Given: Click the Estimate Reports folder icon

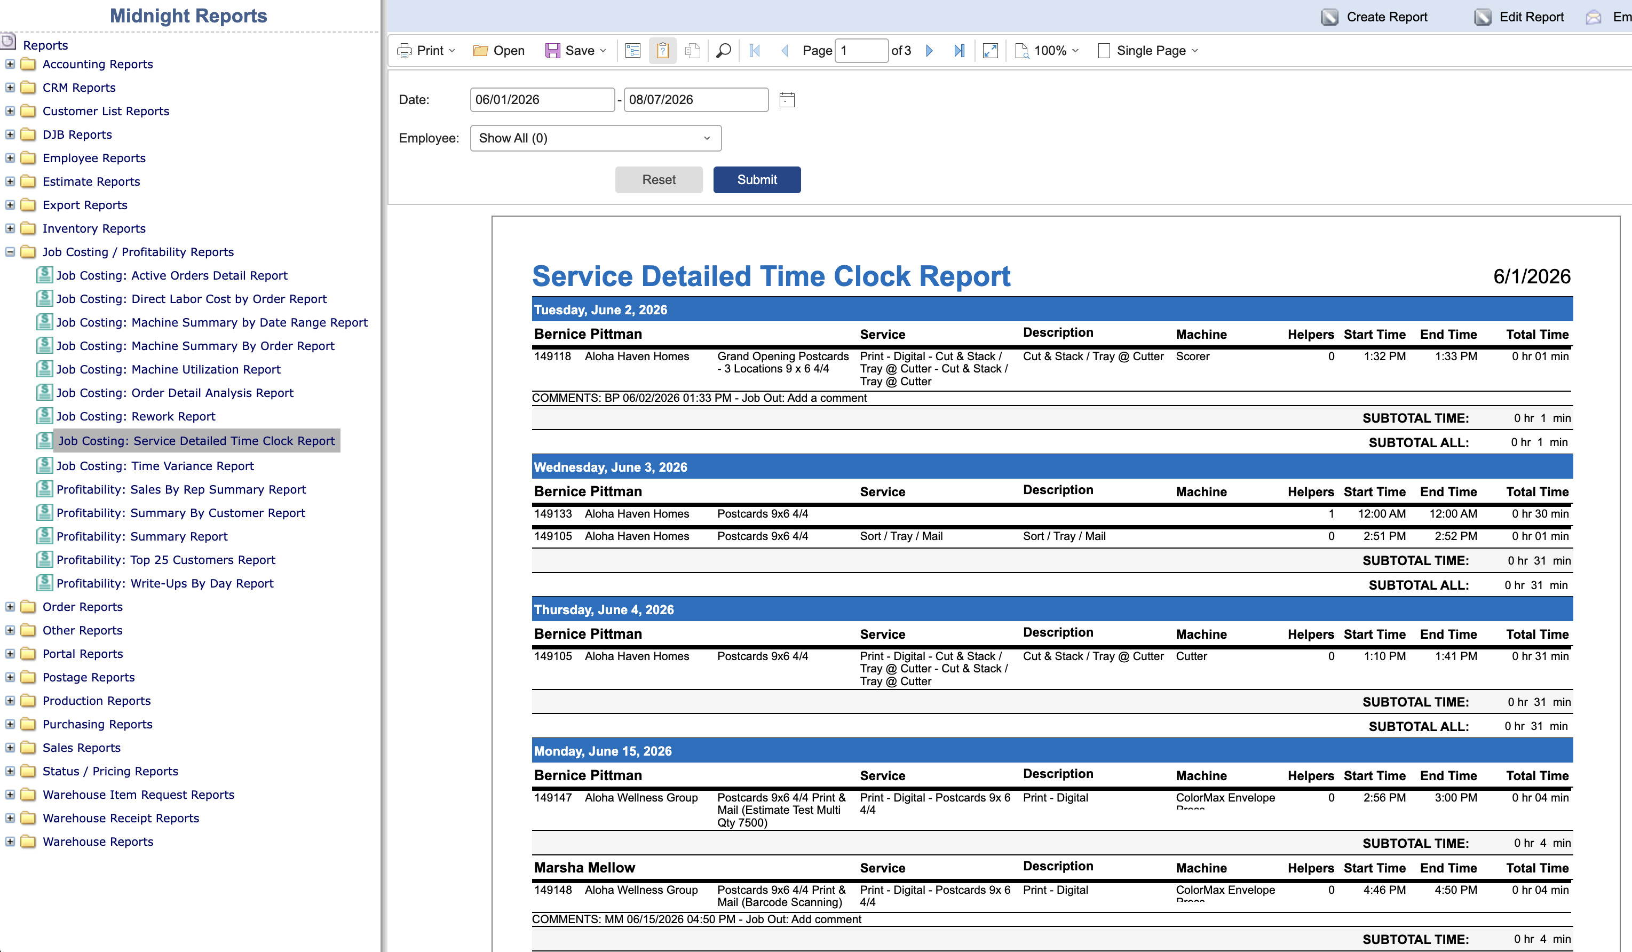Looking at the screenshot, I should (28, 181).
